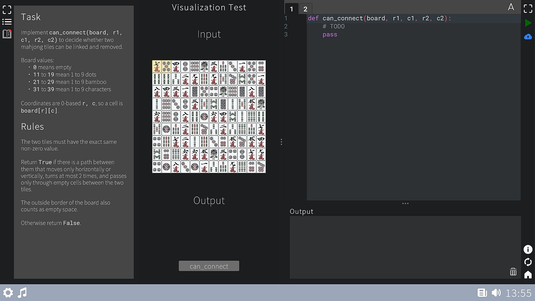Click the '31 to 39 mean 1 to 9 characters' bullet
Viewport: 535px width, 301px height.
[x=72, y=89]
